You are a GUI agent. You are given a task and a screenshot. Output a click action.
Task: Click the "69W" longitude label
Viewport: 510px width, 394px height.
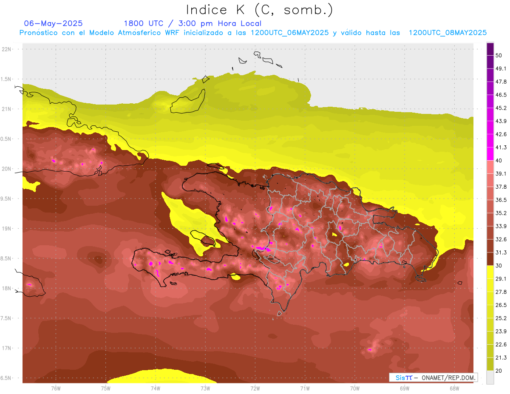pos(405,388)
